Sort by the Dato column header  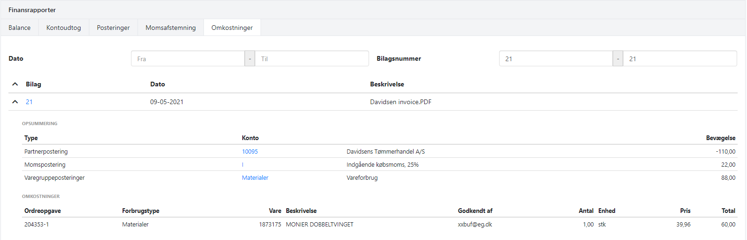(157, 84)
